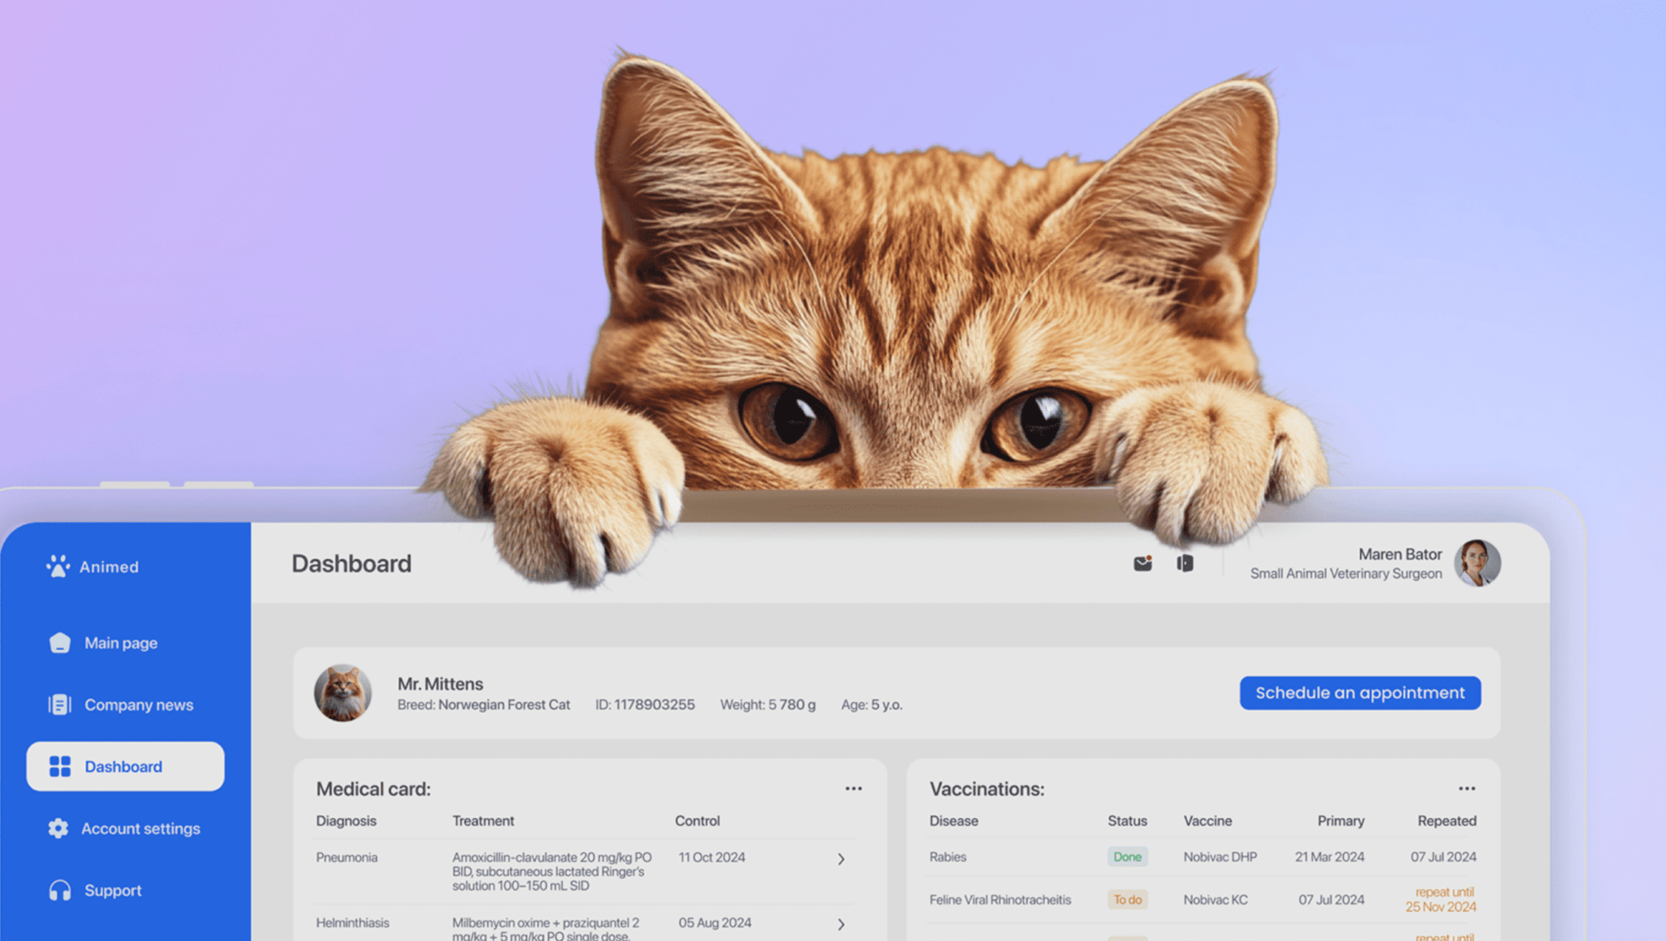Click the sidebar panel icon near mail

pyautogui.click(x=1185, y=563)
